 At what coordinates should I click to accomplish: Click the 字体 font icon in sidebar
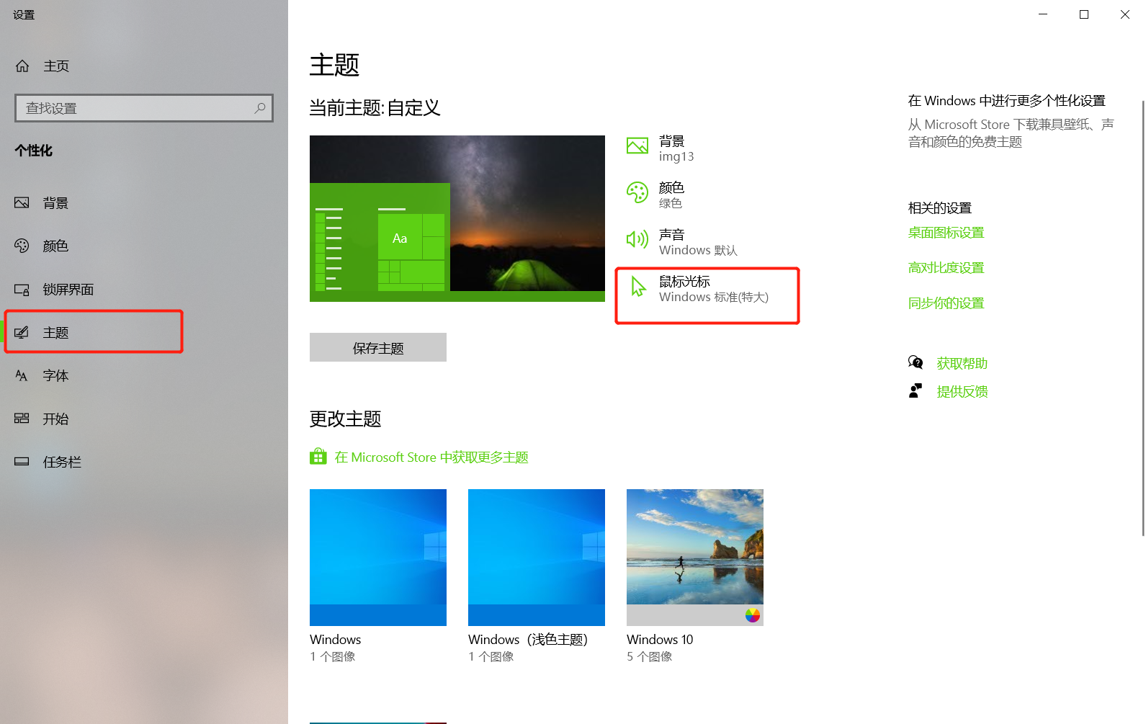coord(22,375)
